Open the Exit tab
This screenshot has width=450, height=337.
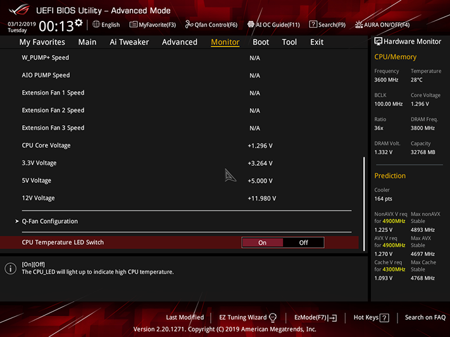tap(317, 42)
